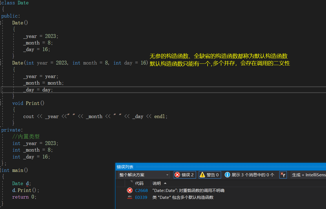Image resolution: width=326 pixels, height=209 pixels.
Task: Click int _month = 8; member declaration
Action: click(x=33, y=150)
